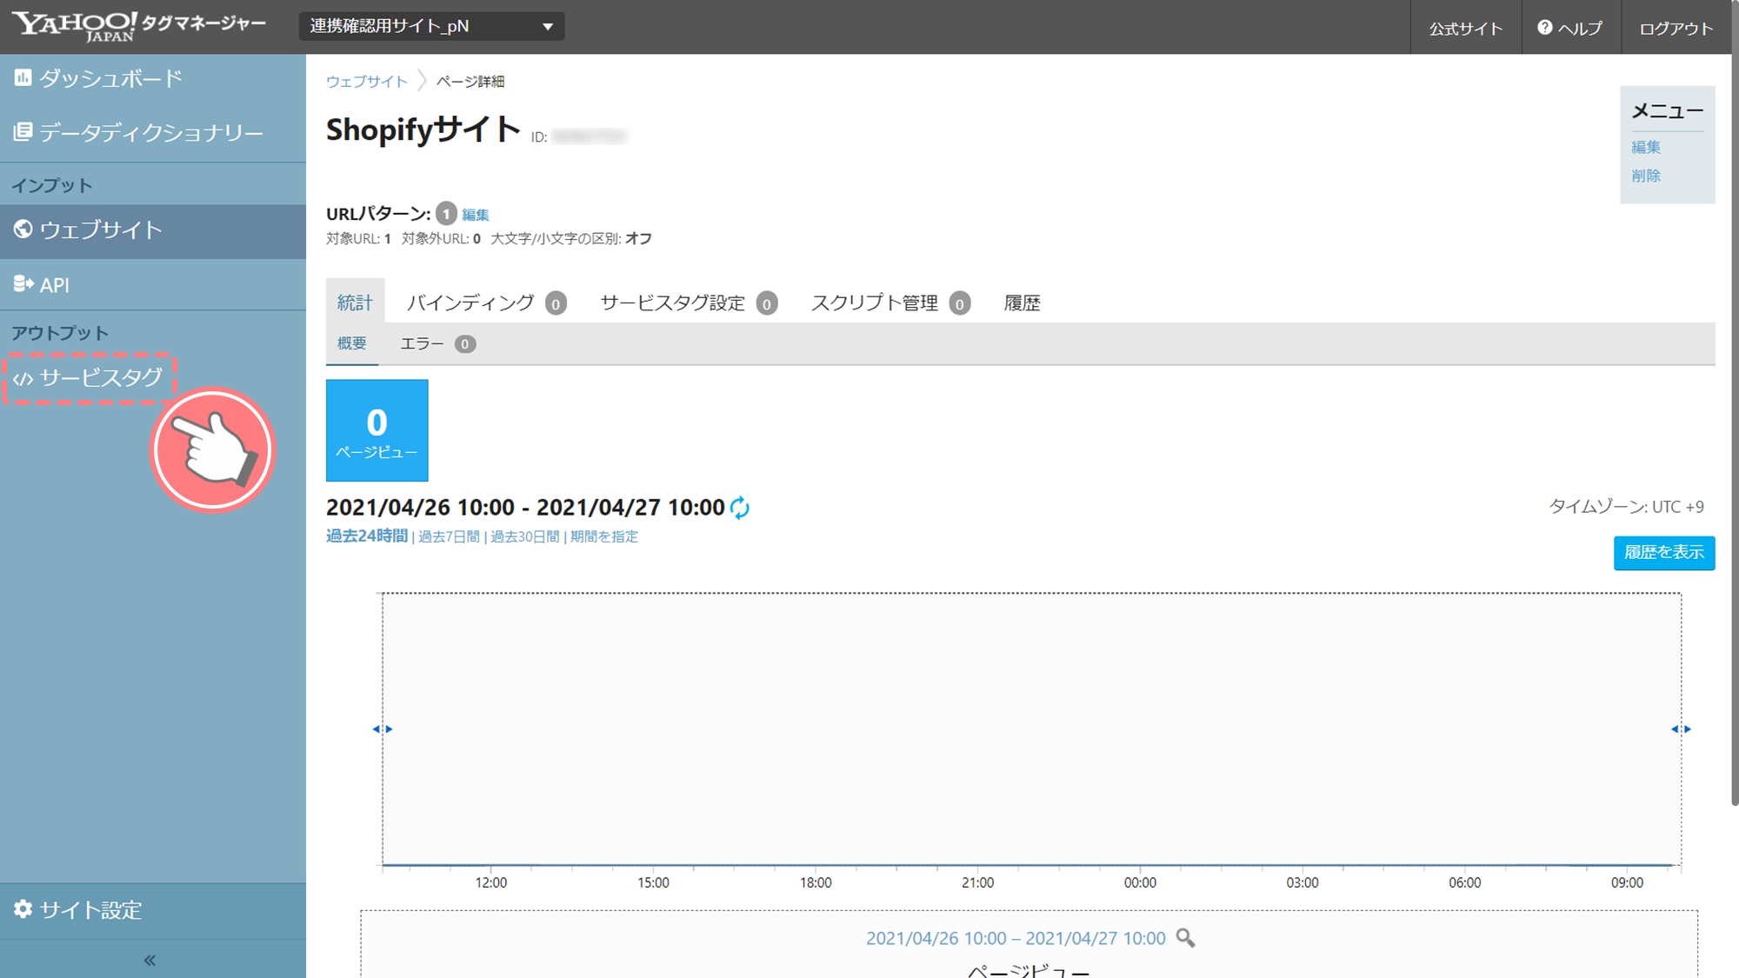
Task: Select the 概要 sub-tab
Action: click(x=352, y=344)
